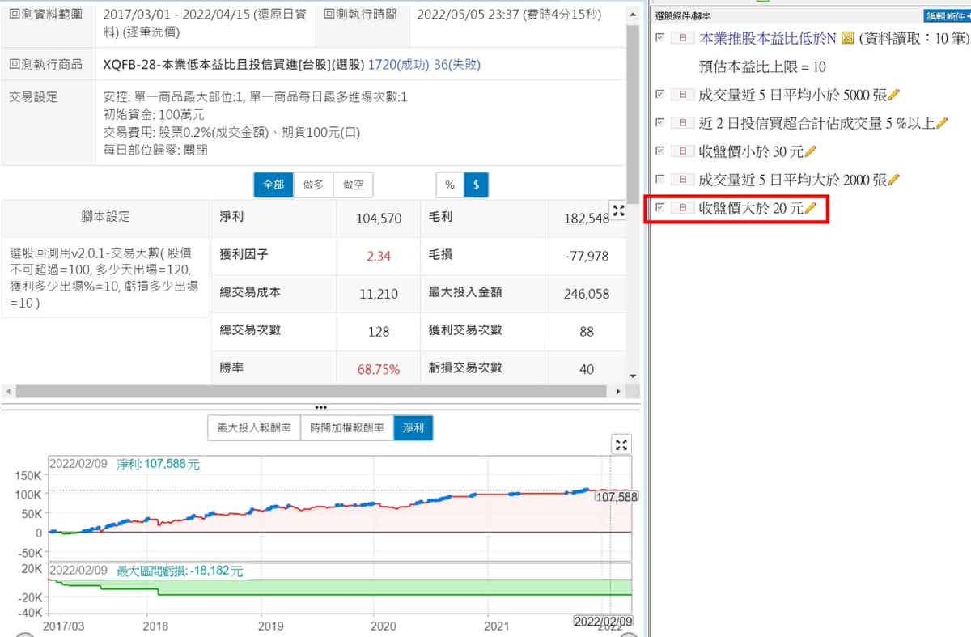
Task: Enable the 成交量近5日平均大於2000張 checkbox
Action: (x=660, y=179)
